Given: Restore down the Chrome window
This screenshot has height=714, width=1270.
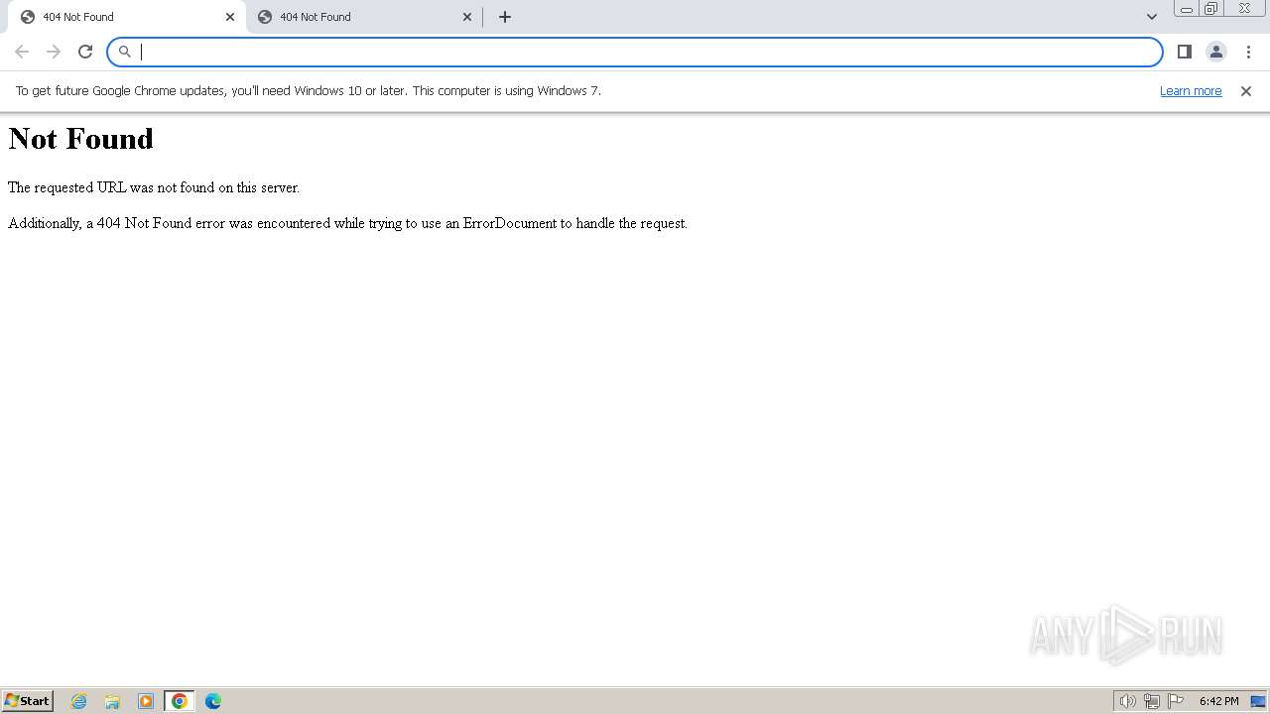Looking at the screenshot, I should 1211,9.
